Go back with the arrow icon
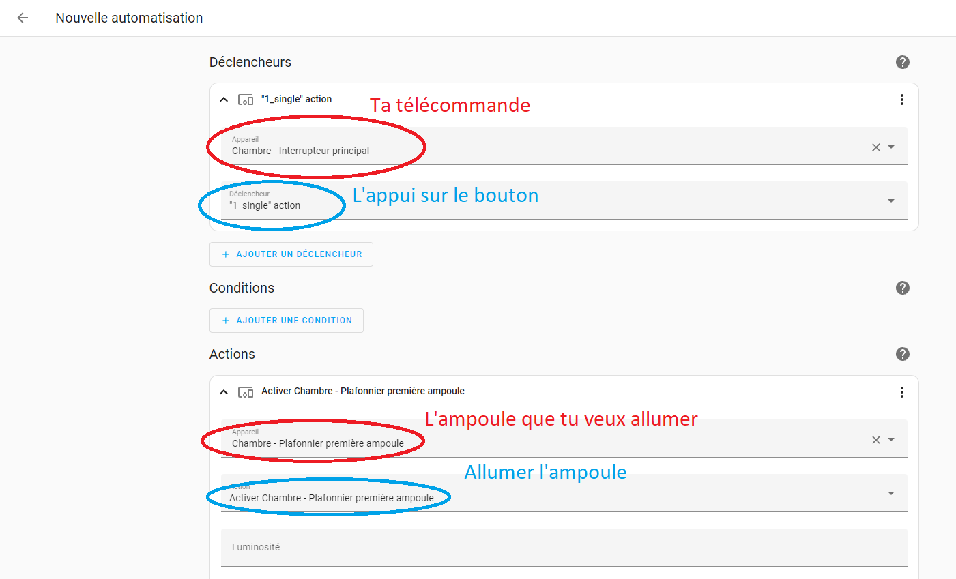 pos(23,18)
